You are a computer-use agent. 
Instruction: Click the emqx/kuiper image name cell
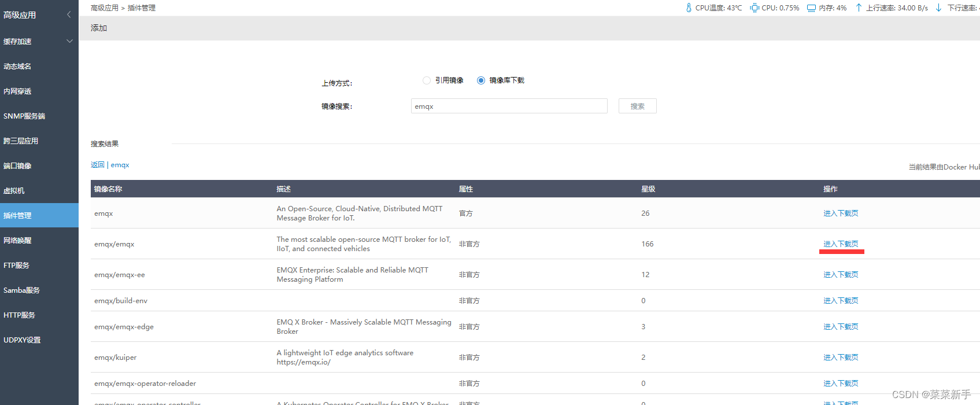pyautogui.click(x=116, y=358)
